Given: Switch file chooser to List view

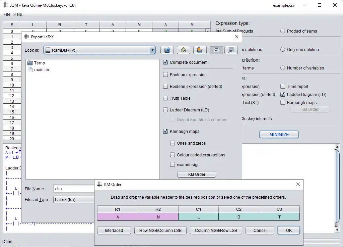Looking at the screenshot, I should (x=216, y=50).
